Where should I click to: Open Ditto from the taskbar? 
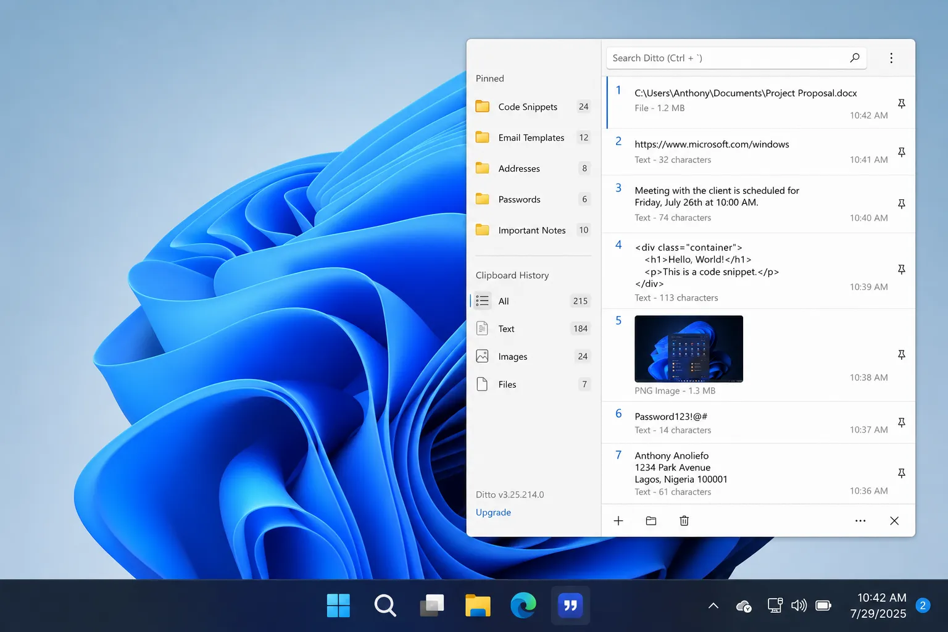[570, 605]
